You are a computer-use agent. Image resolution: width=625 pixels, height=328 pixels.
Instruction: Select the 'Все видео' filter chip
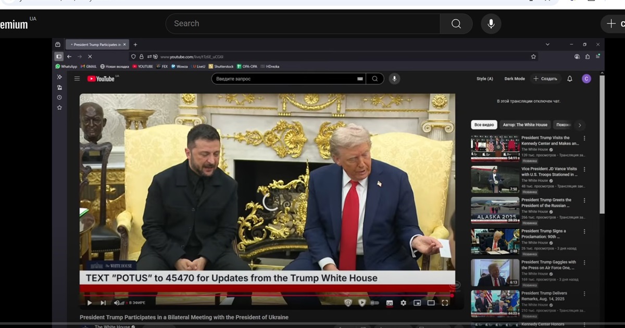484,125
